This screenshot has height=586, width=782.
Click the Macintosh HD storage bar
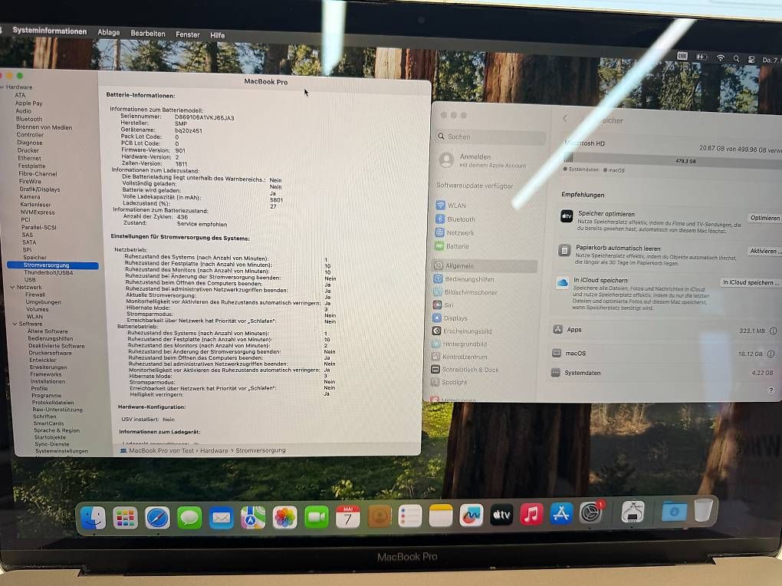point(672,160)
